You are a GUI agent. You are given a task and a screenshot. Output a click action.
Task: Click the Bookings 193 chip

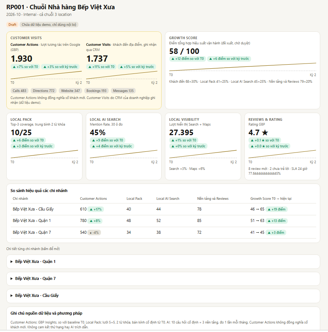pyautogui.click(x=97, y=90)
